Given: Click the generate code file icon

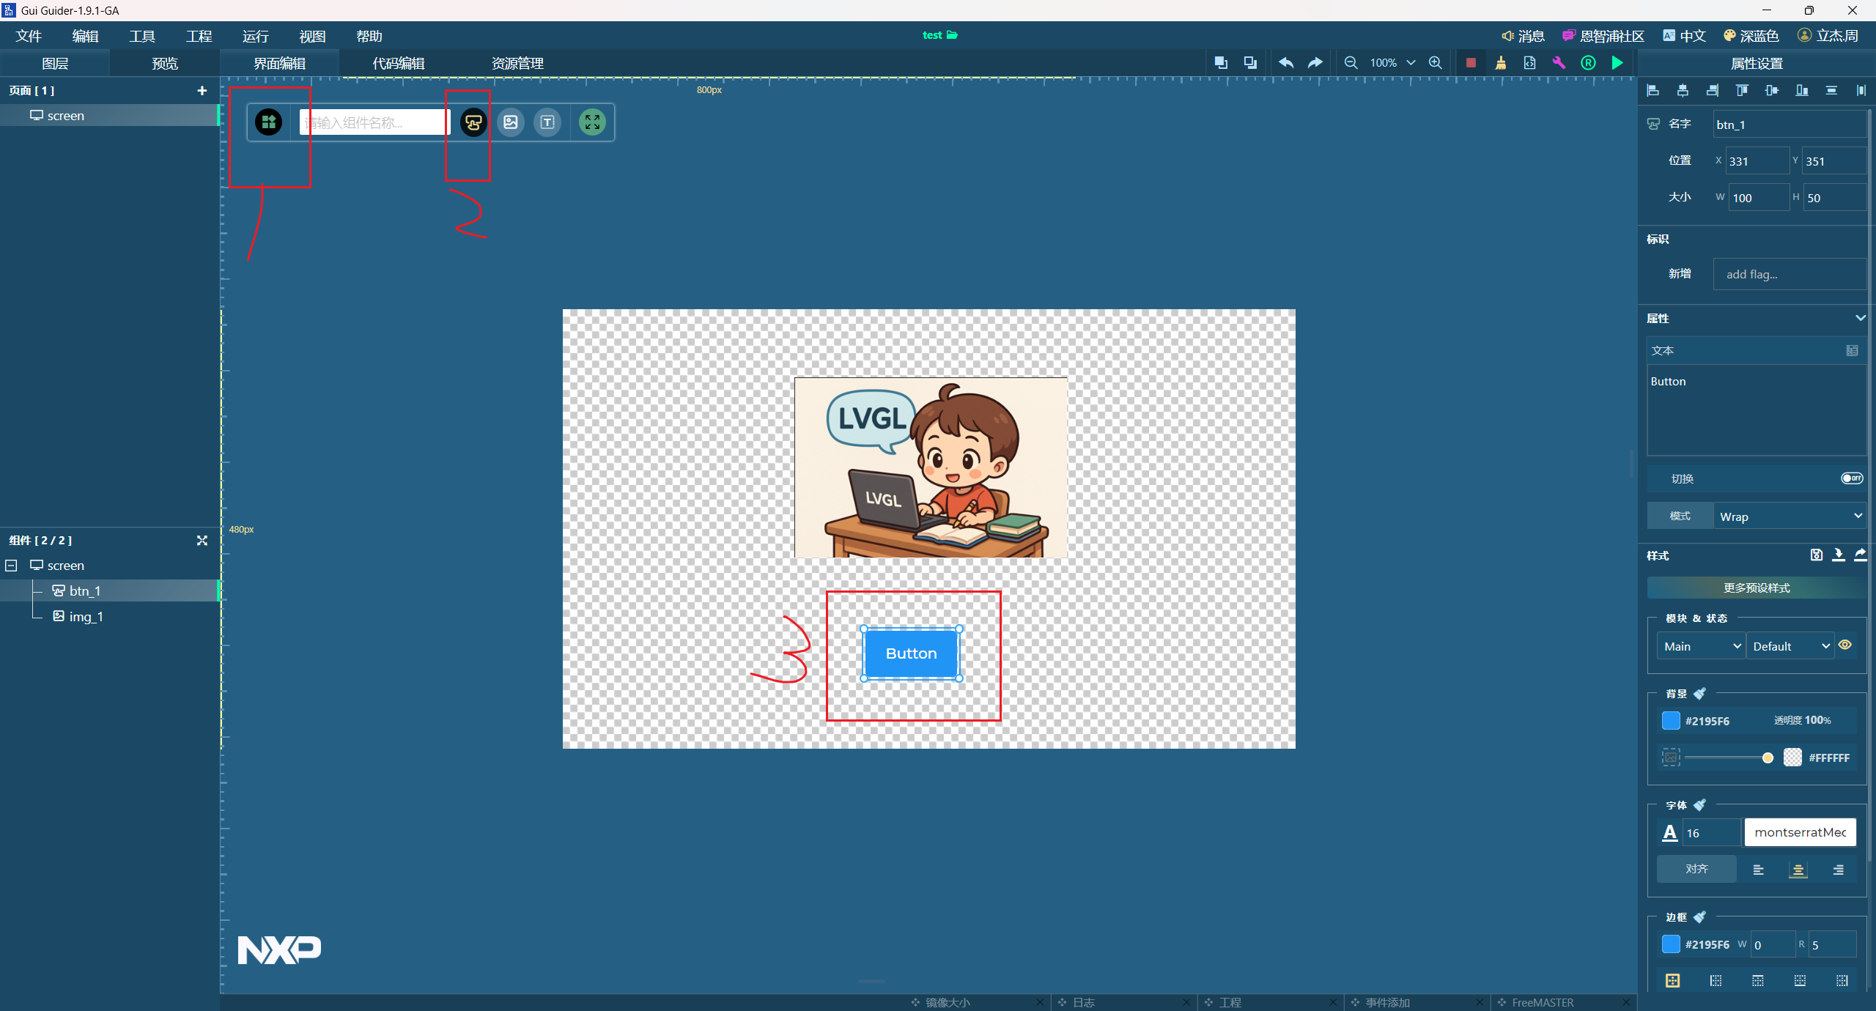Looking at the screenshot, I should tap(1529, 63).
